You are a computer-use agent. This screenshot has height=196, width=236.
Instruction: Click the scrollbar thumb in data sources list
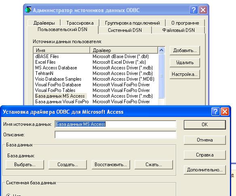[162, 76]
